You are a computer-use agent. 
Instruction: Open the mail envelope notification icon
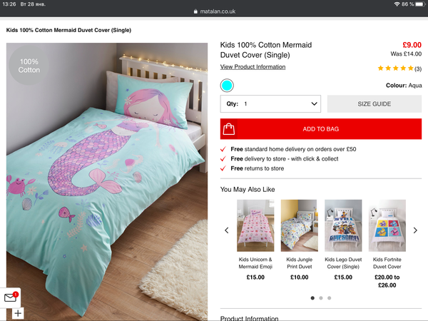click(11, 297)
